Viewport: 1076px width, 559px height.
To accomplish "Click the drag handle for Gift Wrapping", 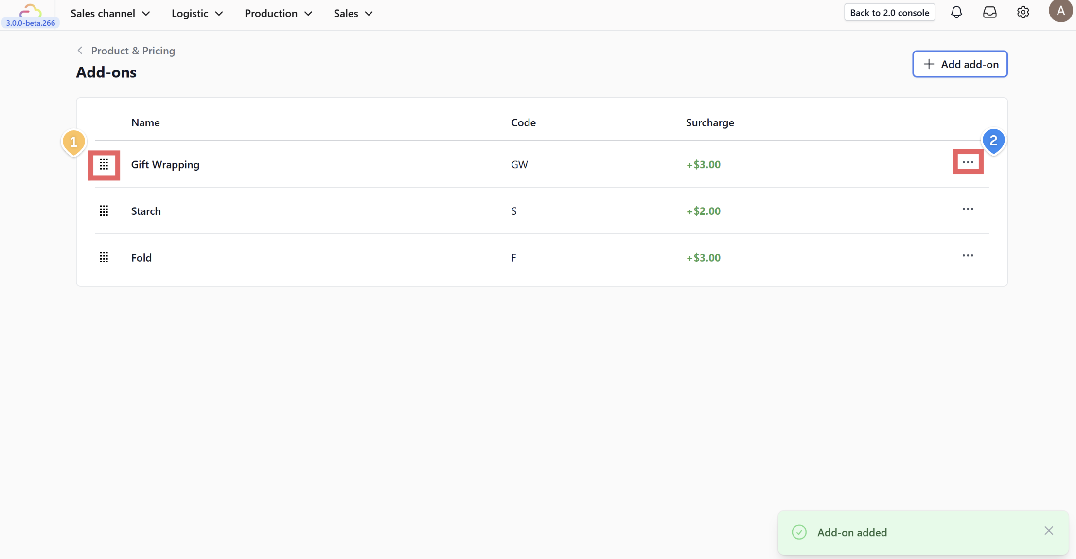I will tap(104, 165).
